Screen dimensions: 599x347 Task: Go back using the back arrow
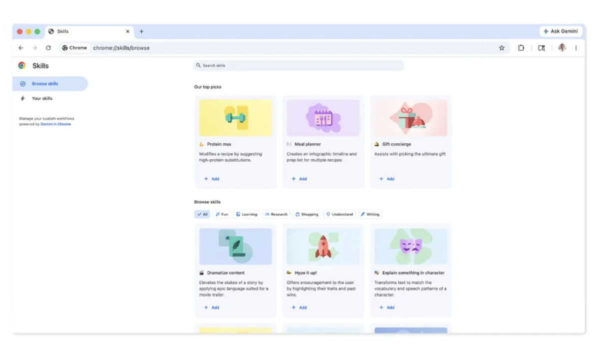tap(21, 48)
